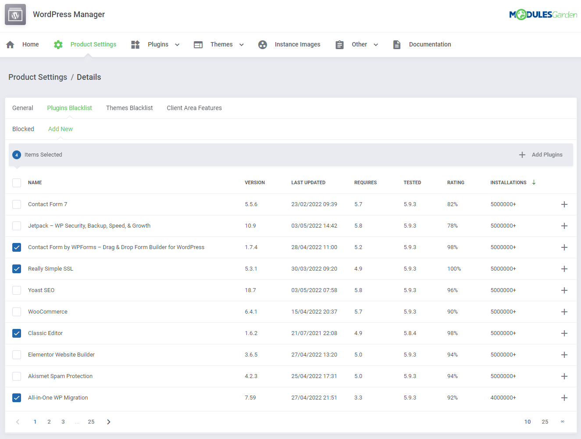Show all entries with infinity option
Screen dimensions: 581x439
pos(563,422)
